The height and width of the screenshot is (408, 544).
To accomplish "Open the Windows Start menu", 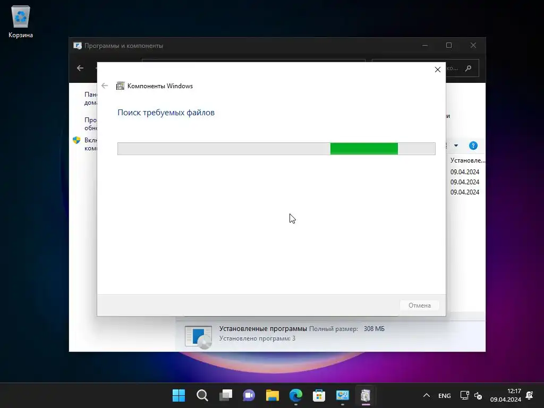I will (178, 395).
